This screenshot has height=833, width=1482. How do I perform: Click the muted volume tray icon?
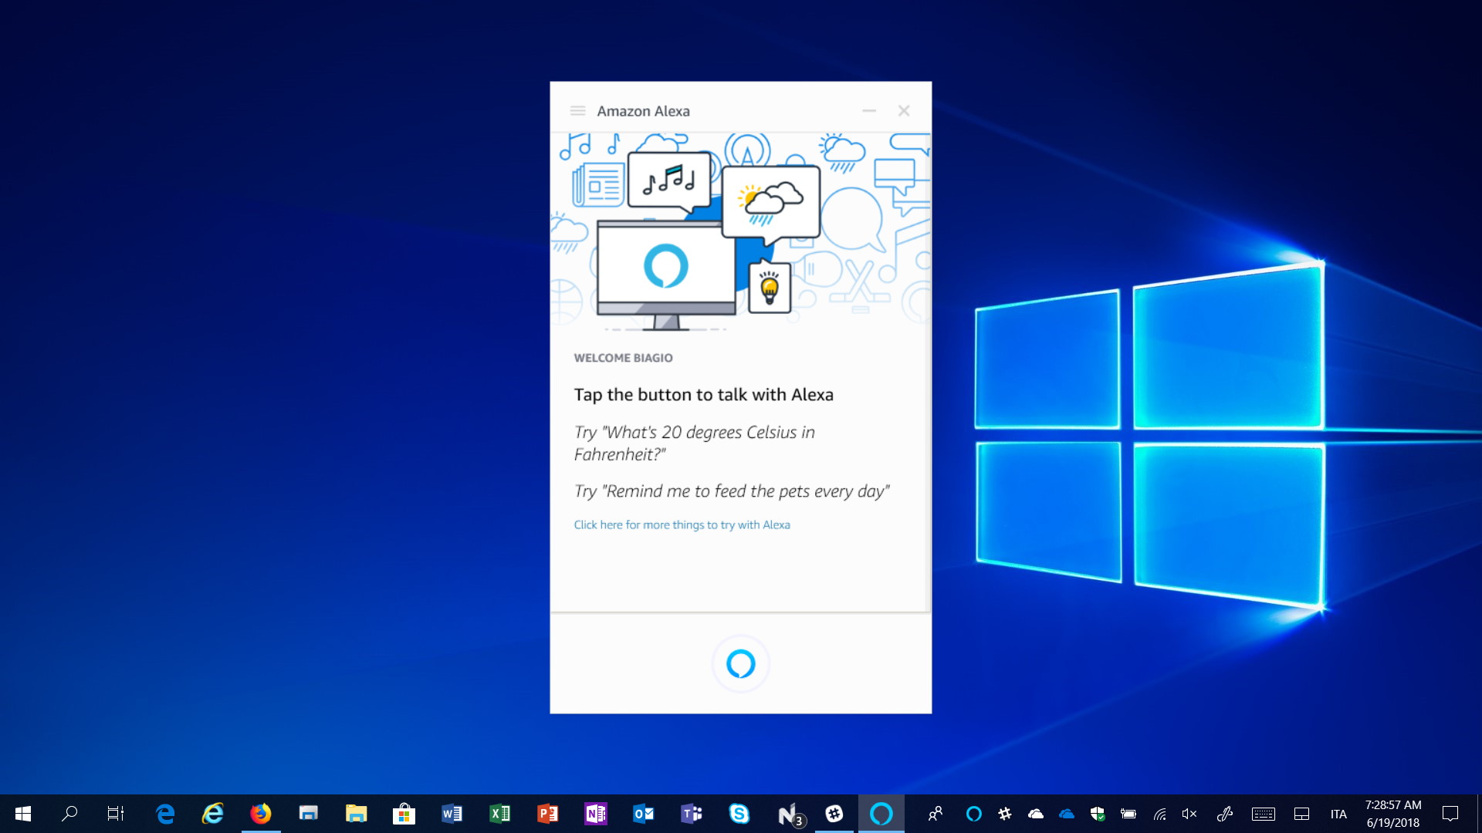coord(1189,814)
